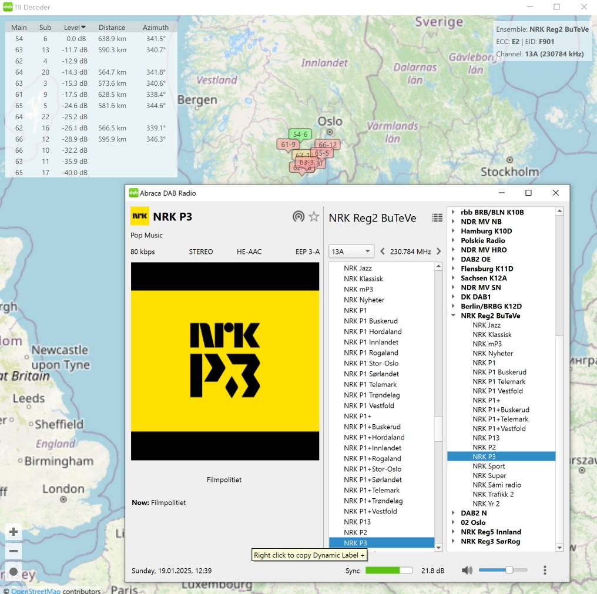Toggle the ensemble list view icon
The image size is (597, 594).
(x=437, y=218)
